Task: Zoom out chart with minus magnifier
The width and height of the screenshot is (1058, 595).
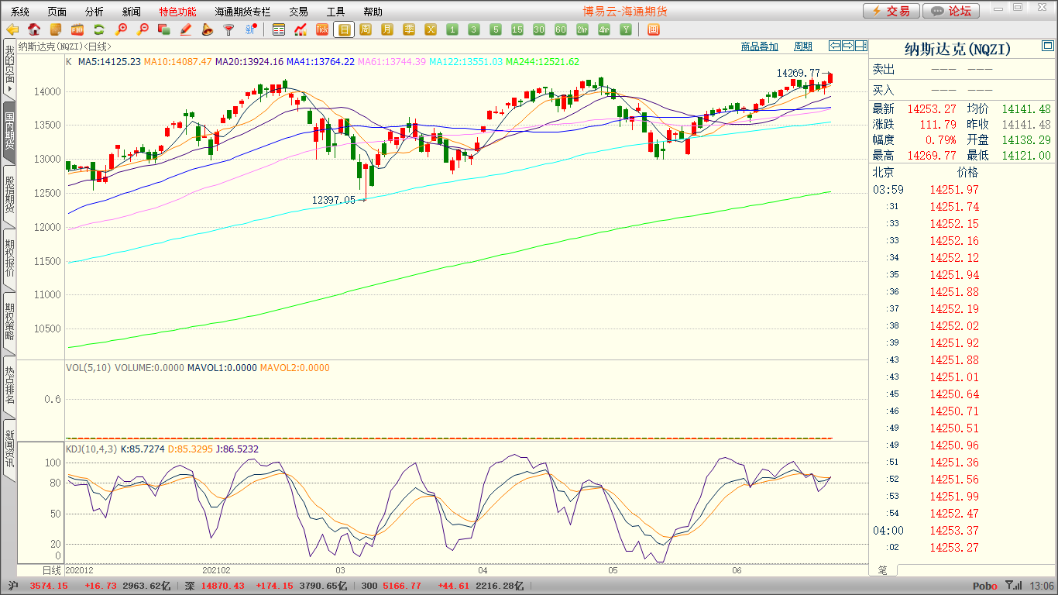Action: pos(143,29)
